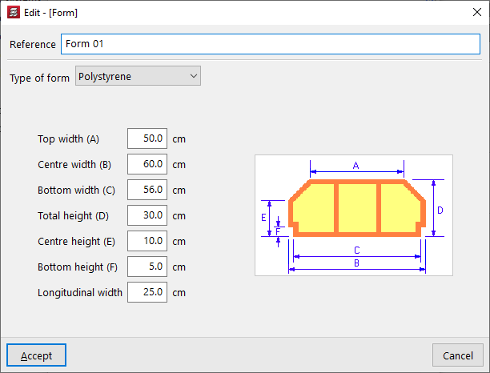Click dimension label F in the diagram
Viewport: 490px width, 373px height.
(x=278, y=232)
